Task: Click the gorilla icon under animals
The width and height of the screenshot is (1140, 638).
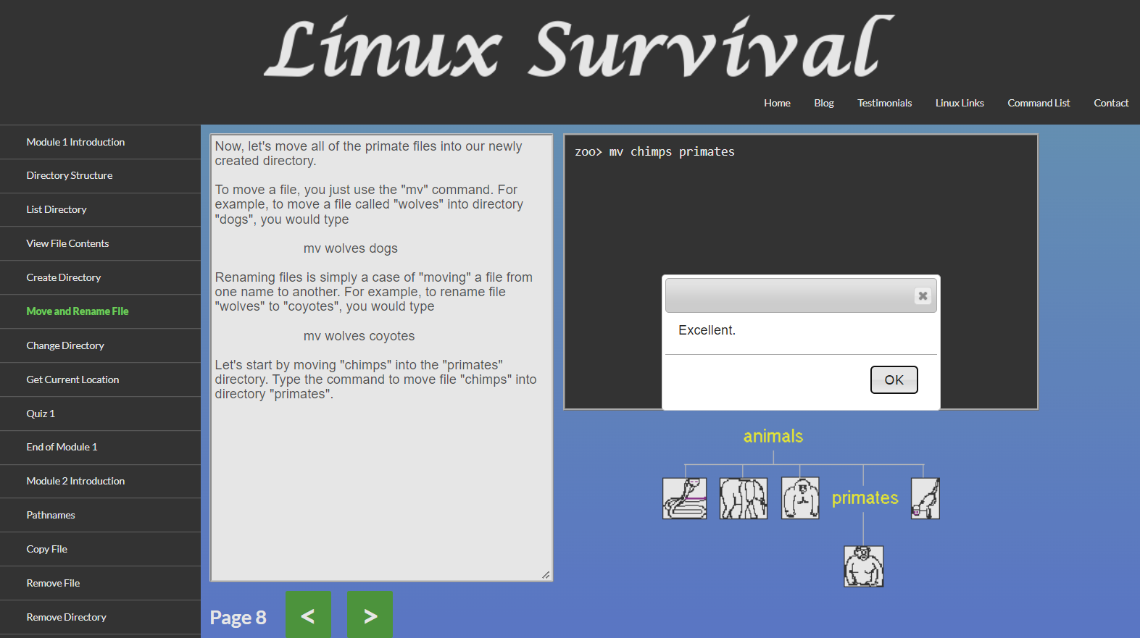Action: 800,498
